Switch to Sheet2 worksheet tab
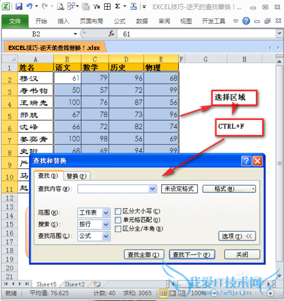 click(x=74, y=284)
